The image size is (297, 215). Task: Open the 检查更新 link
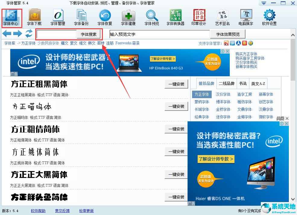pyautogui.click(x=86, y=211)
